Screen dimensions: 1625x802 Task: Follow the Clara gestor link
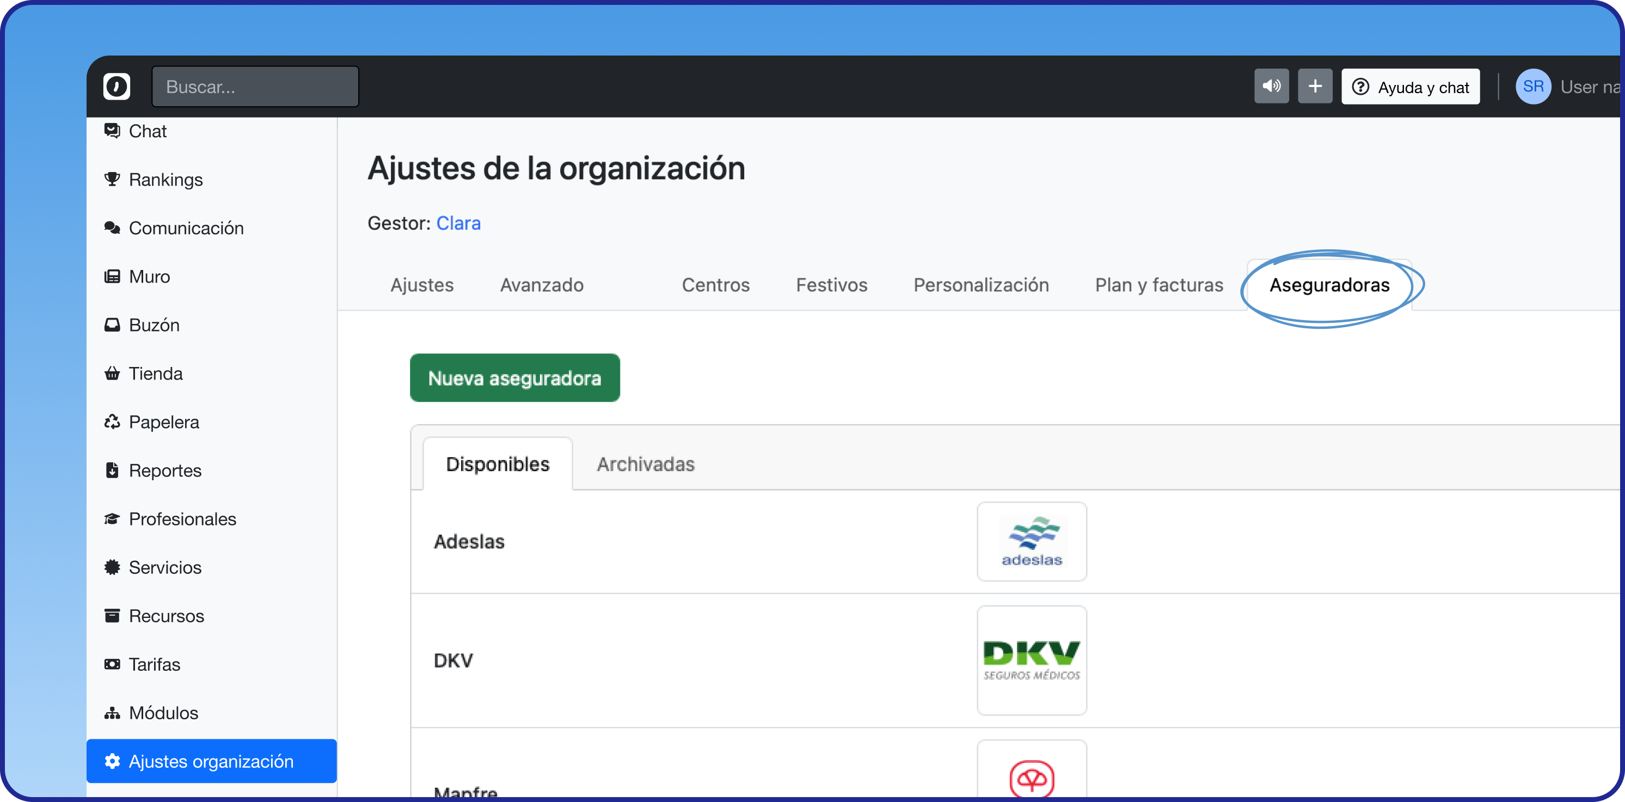[458, 223]
